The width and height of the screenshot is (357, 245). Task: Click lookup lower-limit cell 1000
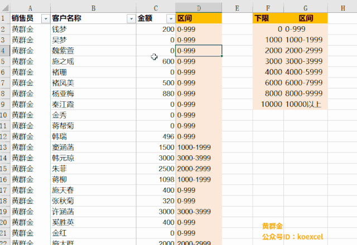click(268, 40)
